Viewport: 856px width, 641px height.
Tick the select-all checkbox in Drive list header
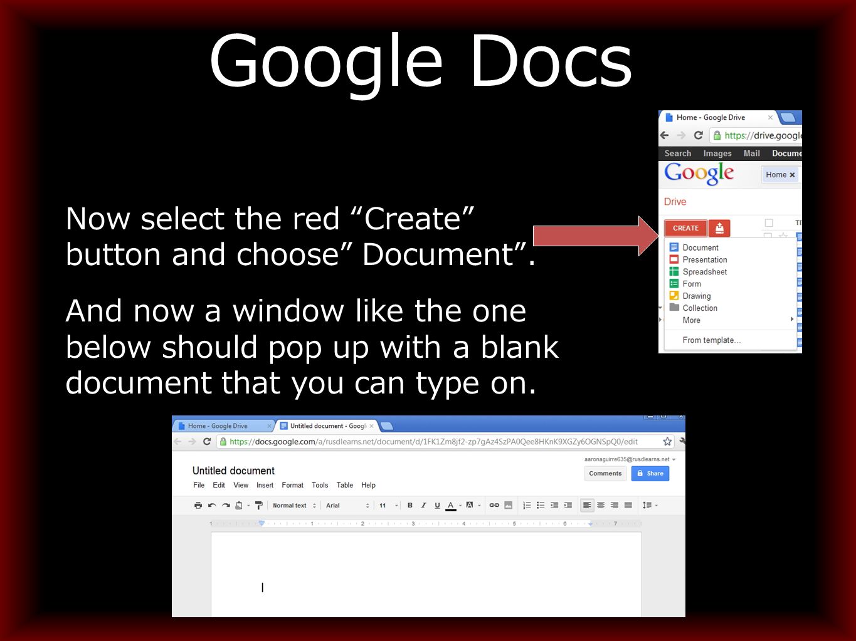pyautogui.click(x=769, y=222)
